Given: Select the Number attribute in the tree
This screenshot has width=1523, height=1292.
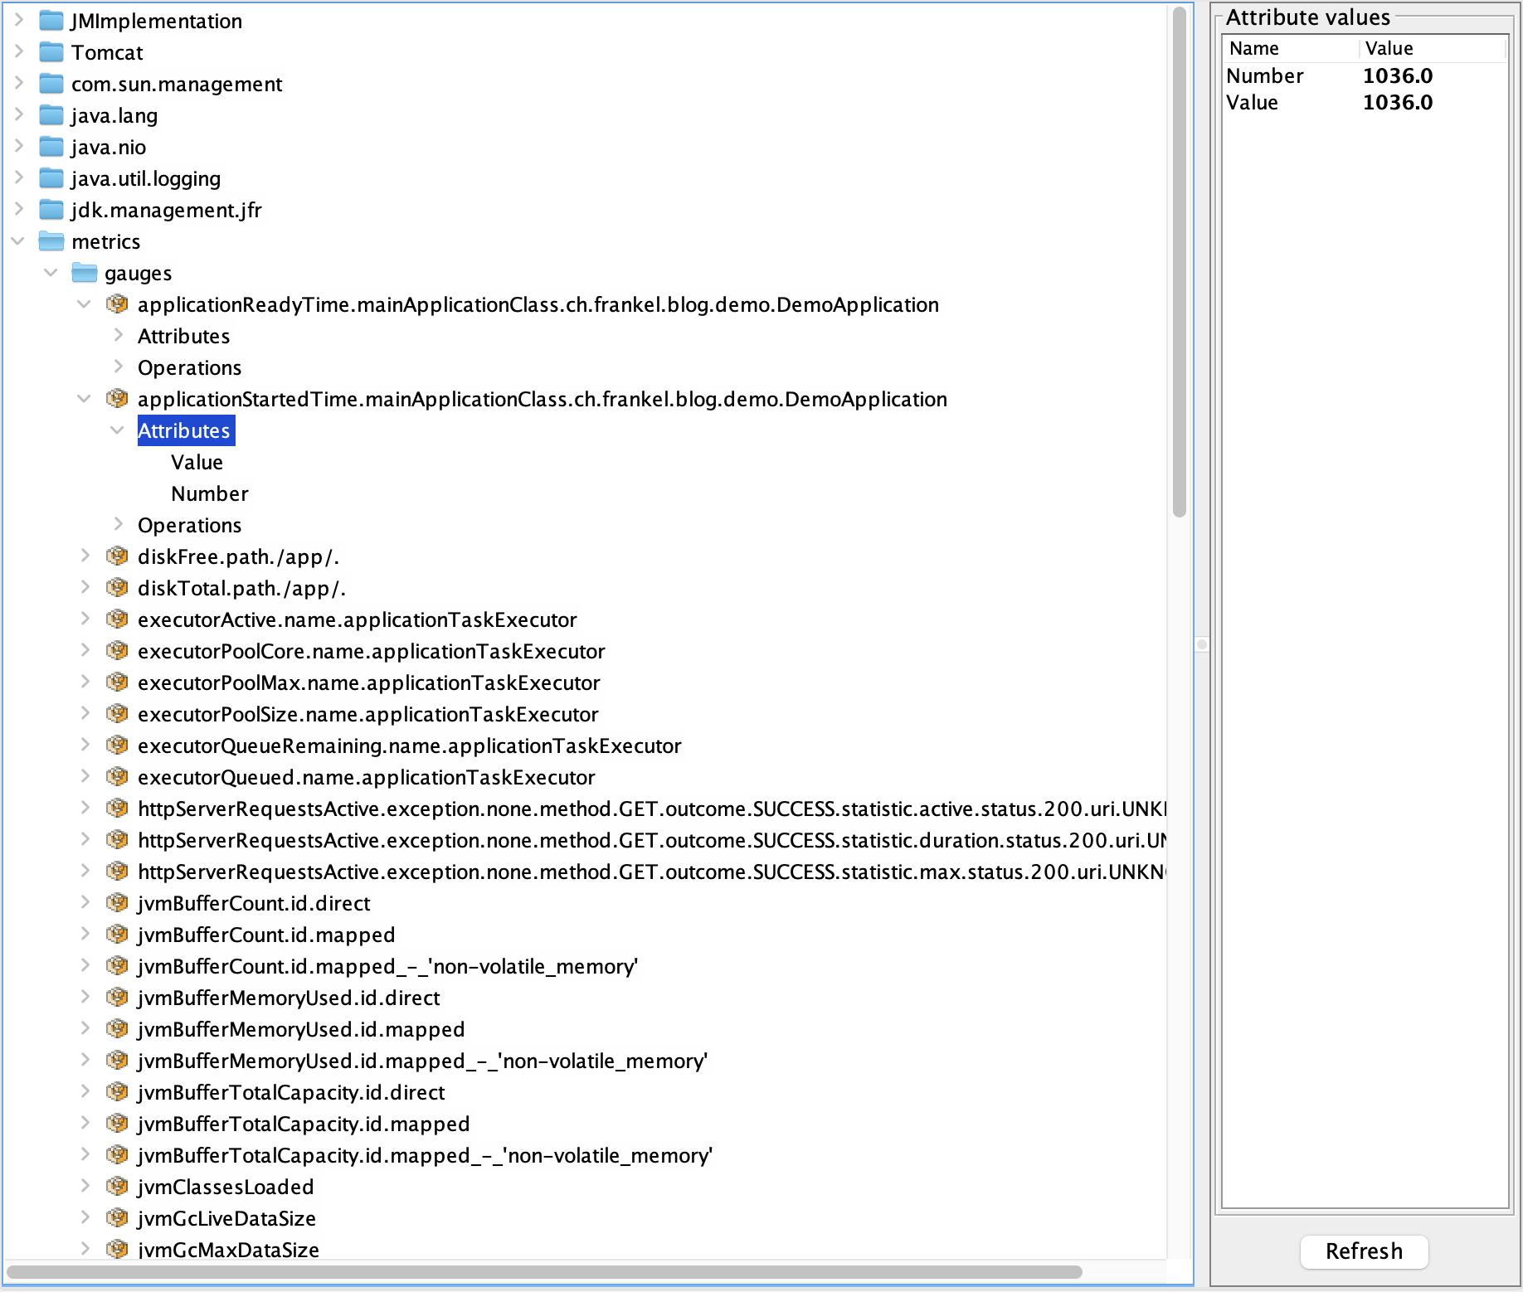Looking at the screenshot, I should (209, 493).
